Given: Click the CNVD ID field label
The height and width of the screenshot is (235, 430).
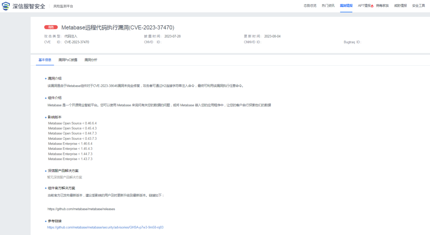Looking at the screenshot, I should coord(153,42).
